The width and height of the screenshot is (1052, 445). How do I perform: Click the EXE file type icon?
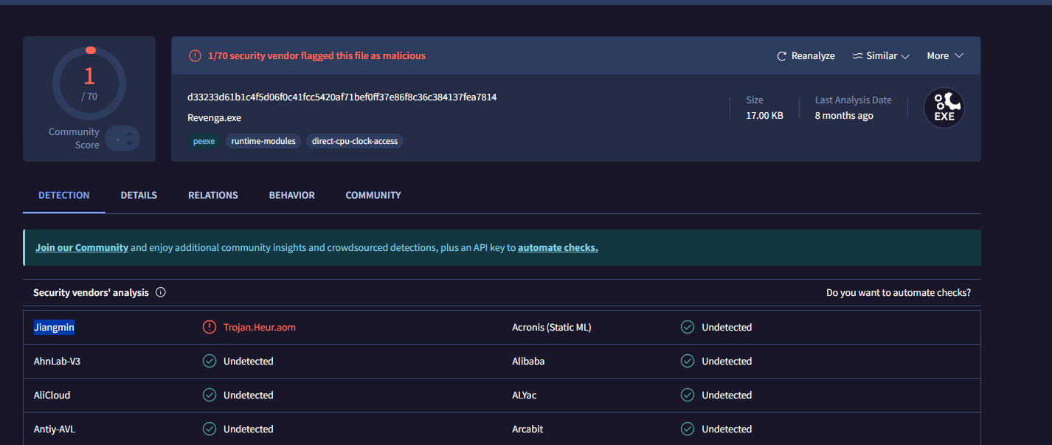[x=944, y=108]
